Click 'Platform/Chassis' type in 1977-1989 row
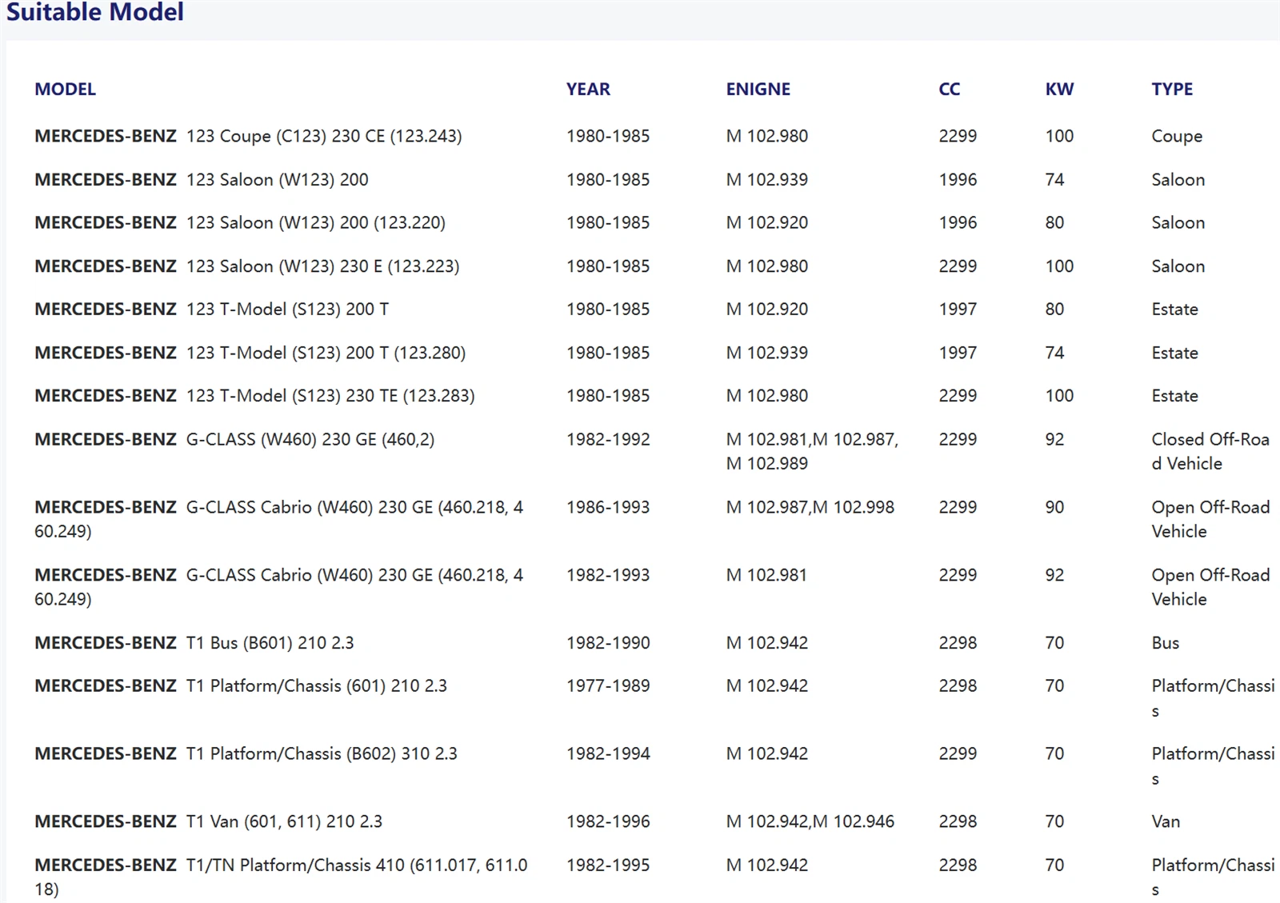The height and width of the screenshot is (903, 1280). [x=1213, y=698]
